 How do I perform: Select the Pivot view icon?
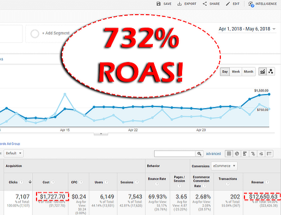[x=269, y=154]
